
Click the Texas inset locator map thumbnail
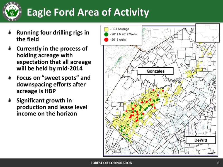coord(208,33)
